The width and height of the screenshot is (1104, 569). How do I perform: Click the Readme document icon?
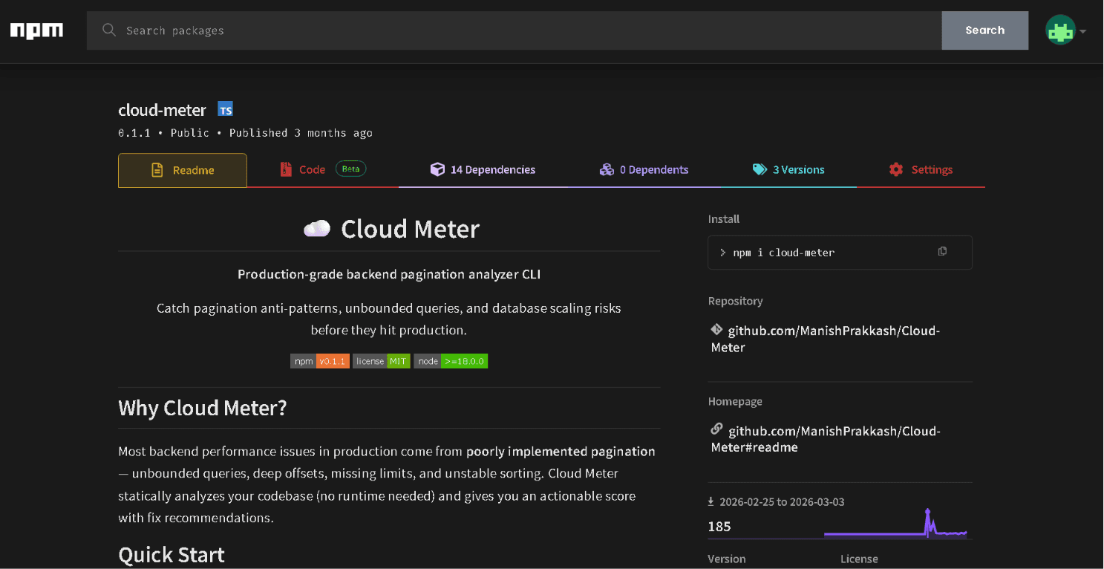click(x=157, y=170)
